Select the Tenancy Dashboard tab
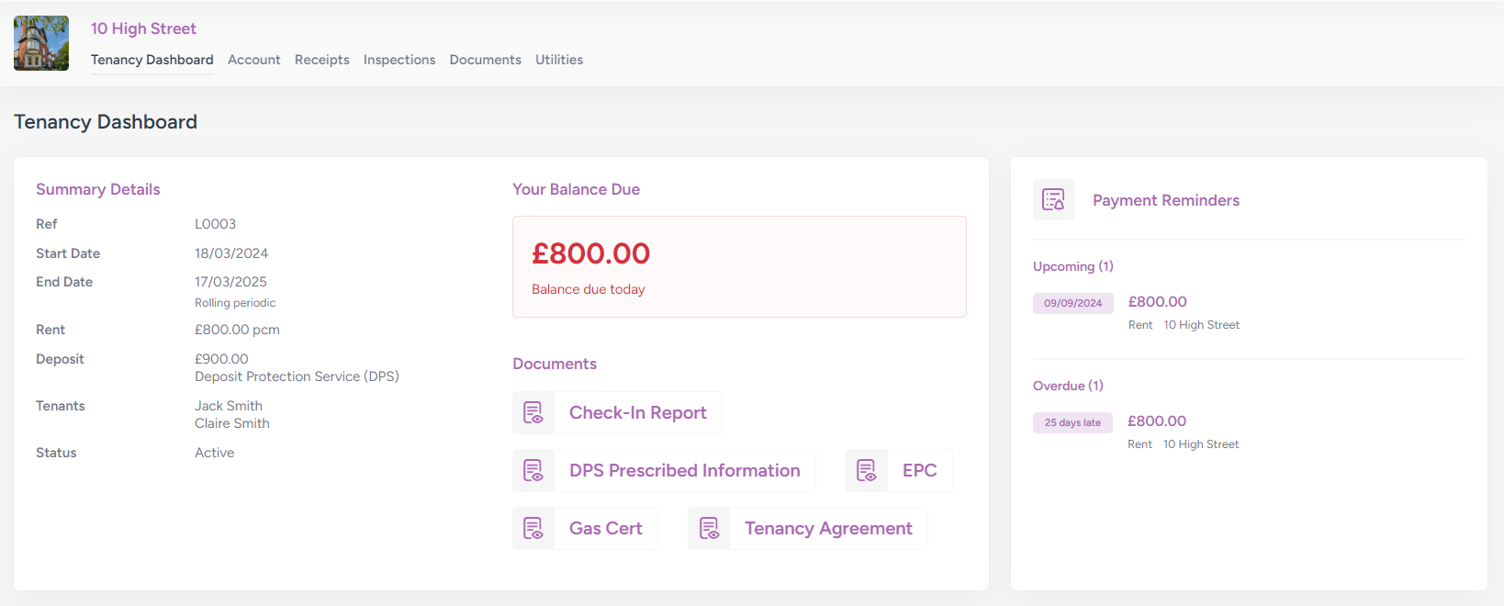Image resolution: width=1504 pixels, height=606 pixels. [x=152, y=60]
